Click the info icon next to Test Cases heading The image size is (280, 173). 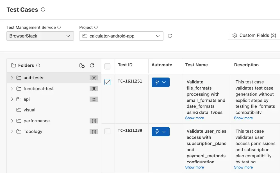coord(43,9)
